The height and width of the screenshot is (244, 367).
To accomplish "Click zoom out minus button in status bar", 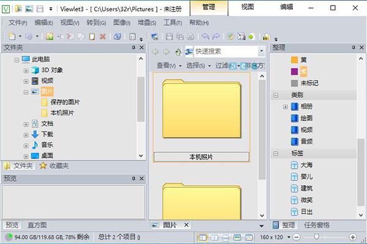I will (x=296, y=237).
